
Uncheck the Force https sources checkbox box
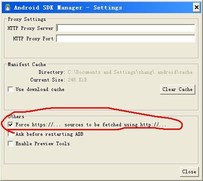10,124
